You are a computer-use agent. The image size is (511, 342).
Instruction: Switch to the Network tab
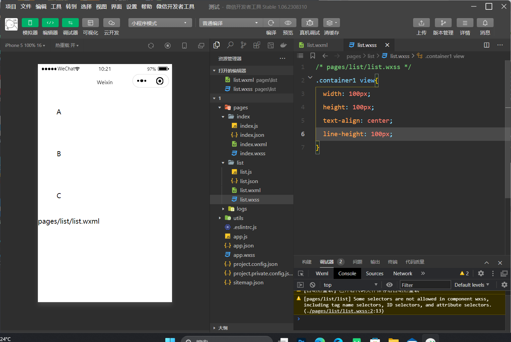tap(403, 274)
